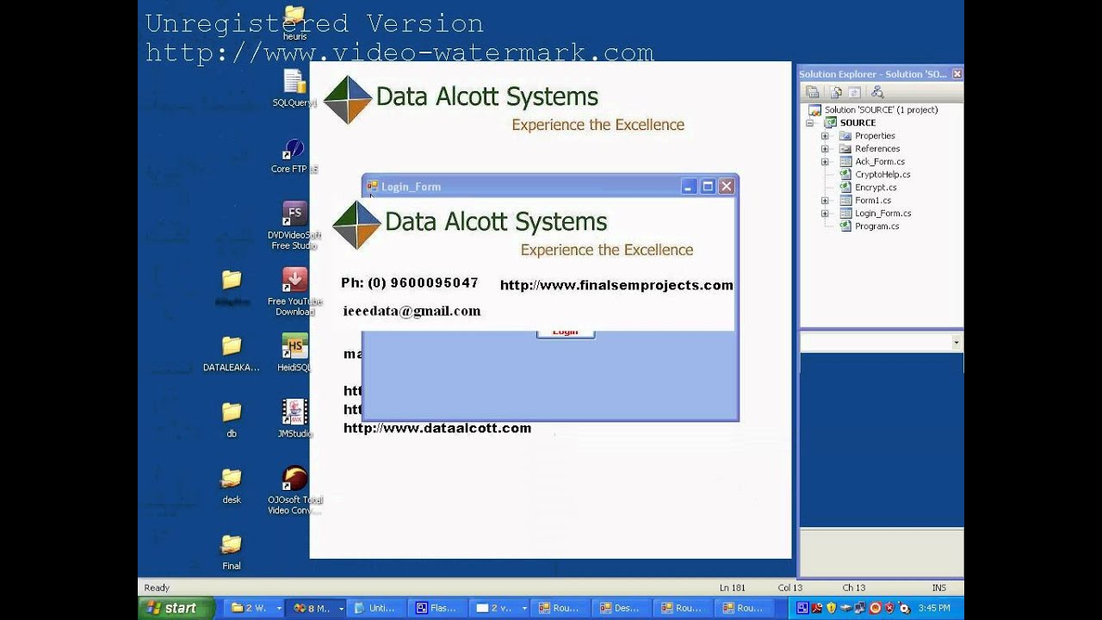This screenshot has height=620, width=1102.
Task: Click the http://www.finalsemprojects.com link
Action: tap(616, 285)
